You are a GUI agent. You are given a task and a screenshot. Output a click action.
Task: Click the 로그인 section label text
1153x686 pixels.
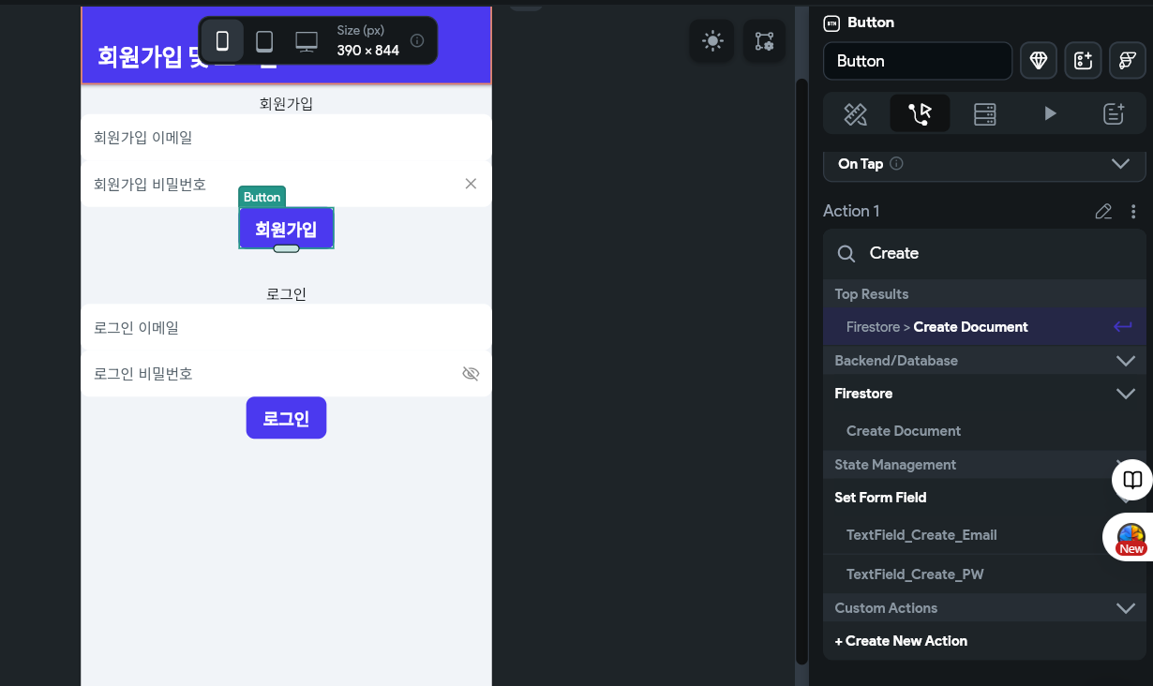286,293
